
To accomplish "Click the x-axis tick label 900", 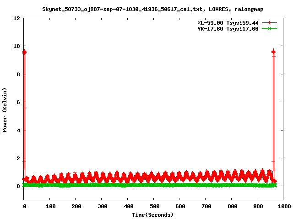I will 258,206.
